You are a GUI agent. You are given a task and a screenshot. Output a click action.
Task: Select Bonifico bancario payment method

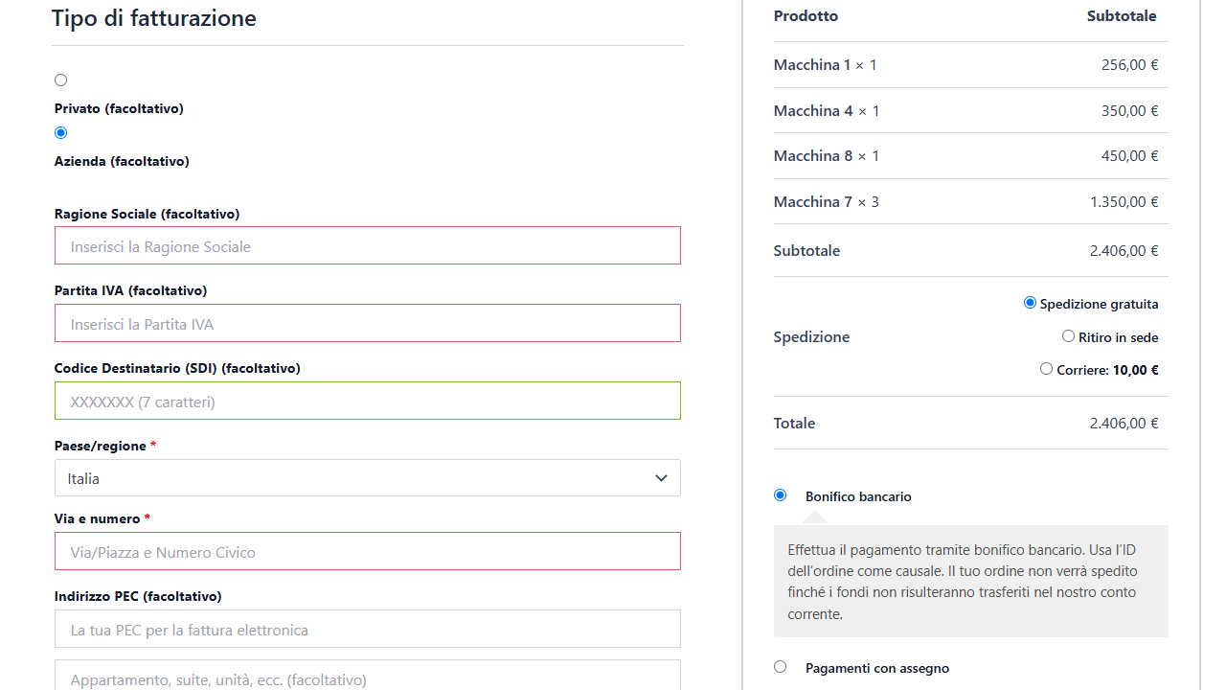(x=781, y=495)
